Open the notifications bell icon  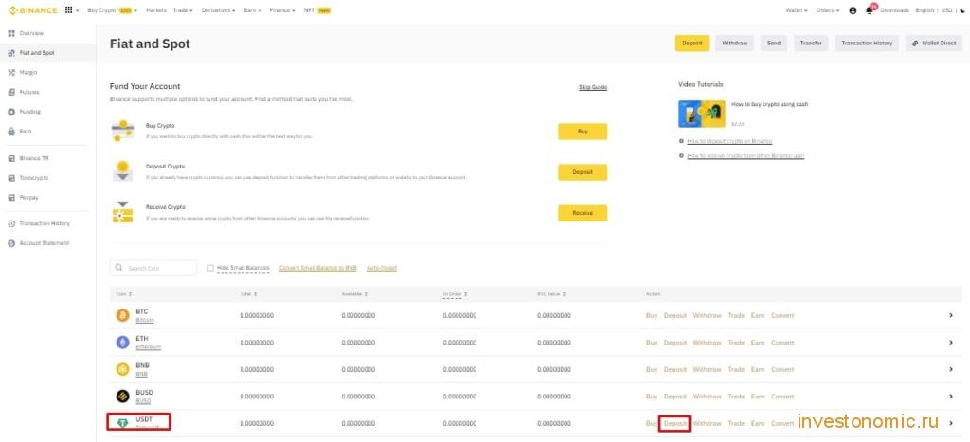point(870,10)
